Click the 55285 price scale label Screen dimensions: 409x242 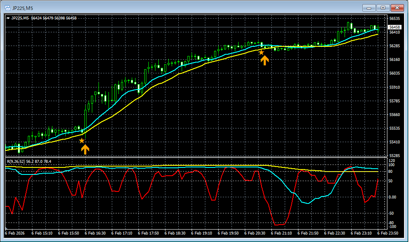click(x=394, y=156)
